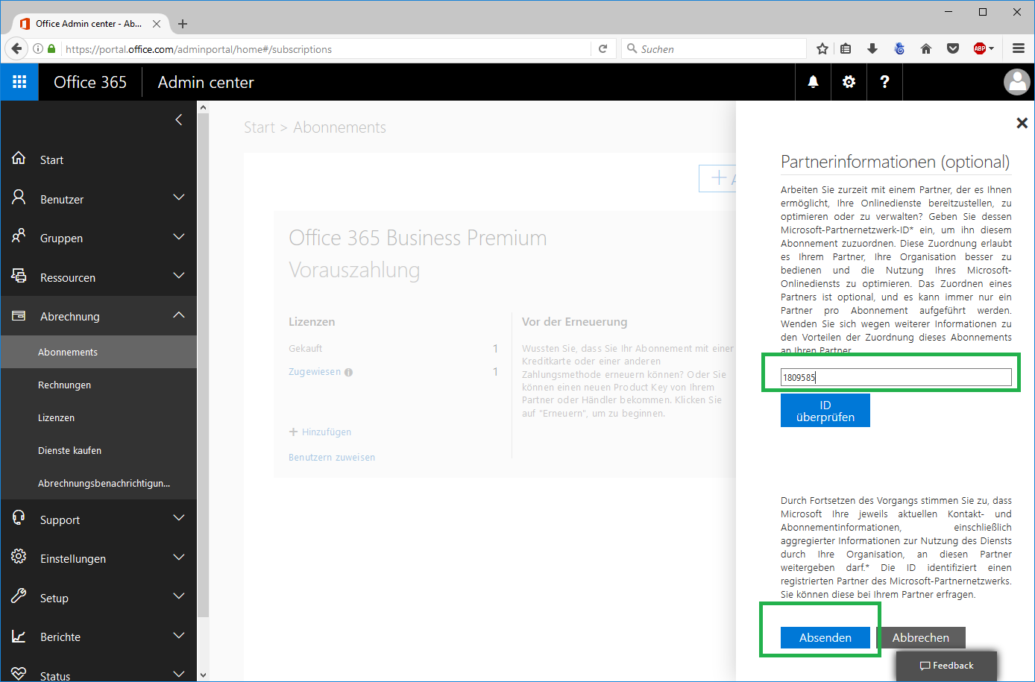Click the partner ID input field
The image size is (1035, 682).
[x=896, y=377]
